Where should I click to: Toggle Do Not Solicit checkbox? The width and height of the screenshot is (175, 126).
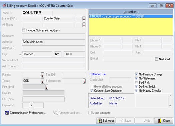[136, 86]
